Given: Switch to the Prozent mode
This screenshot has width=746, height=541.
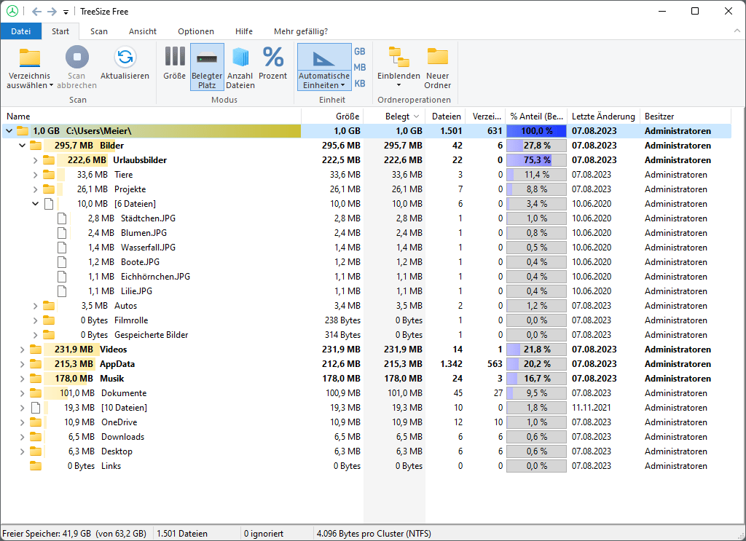Looking at the screenshot, I should [273, 63].
